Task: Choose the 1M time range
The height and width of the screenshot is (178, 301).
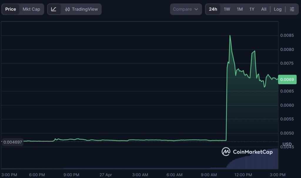Action: (240, 9)
